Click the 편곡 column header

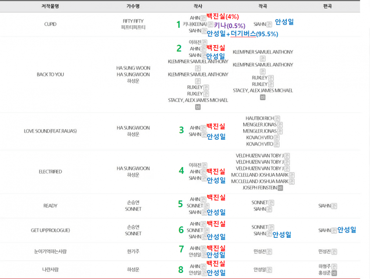(327, 7)
